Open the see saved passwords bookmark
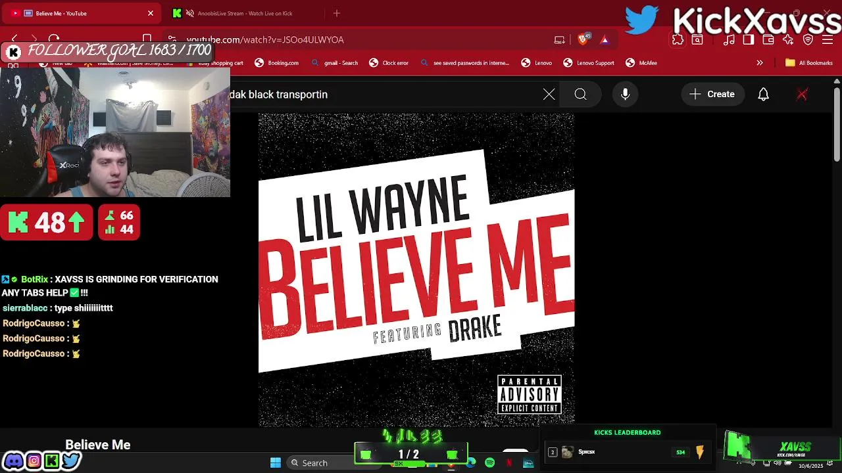The width and height of the screenshot is (842, 473). coord(465,63)
